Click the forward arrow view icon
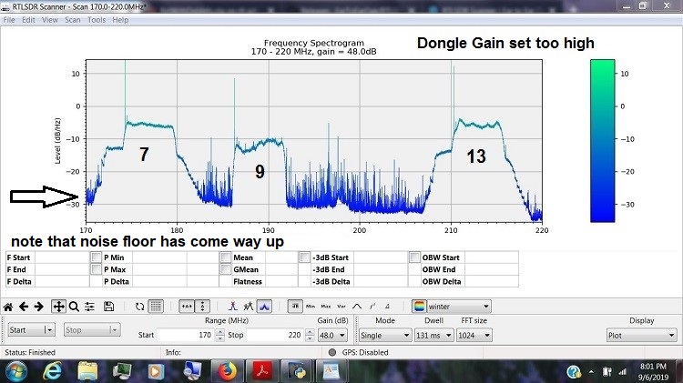The width and height of the screenshot is (683, 383). (41, 307)
